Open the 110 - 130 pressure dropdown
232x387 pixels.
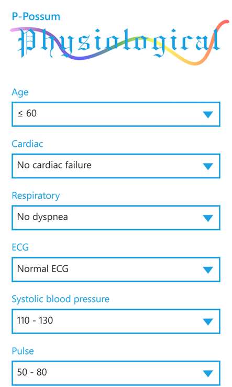(116, 321)
